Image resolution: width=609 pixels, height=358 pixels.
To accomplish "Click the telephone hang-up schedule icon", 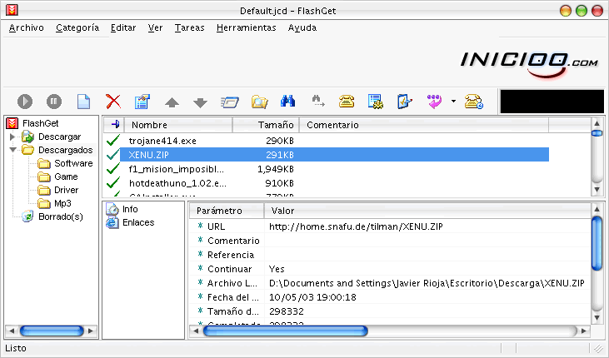I will [474, 102].
